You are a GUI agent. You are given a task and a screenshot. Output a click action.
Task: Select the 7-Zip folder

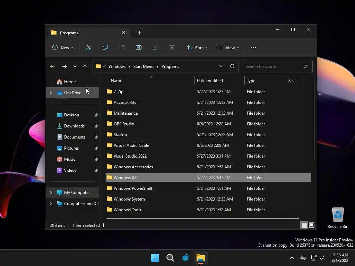(208, 91)
